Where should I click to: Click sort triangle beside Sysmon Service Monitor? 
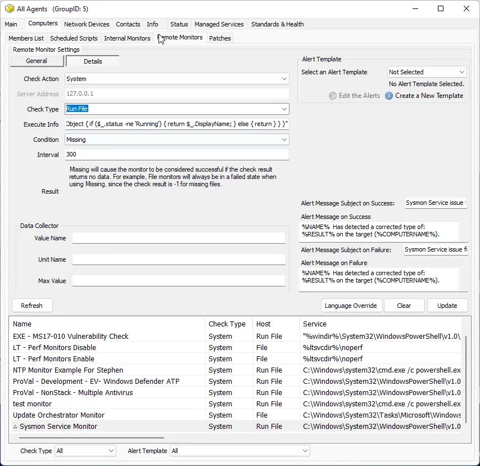[15, 427]
